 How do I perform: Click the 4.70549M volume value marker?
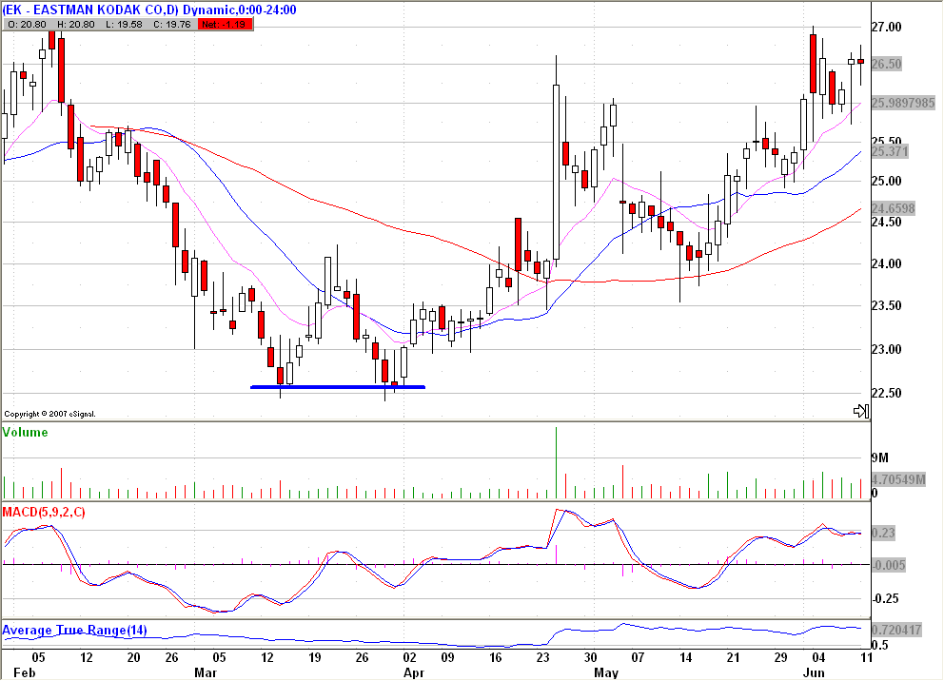[x=898, y=479]
